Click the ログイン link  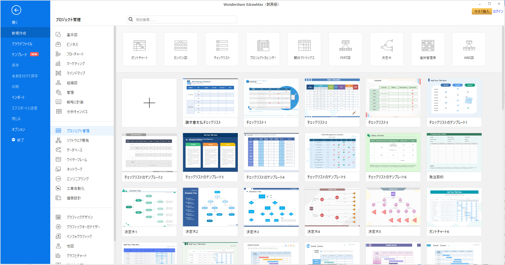(x=498, y=11)
